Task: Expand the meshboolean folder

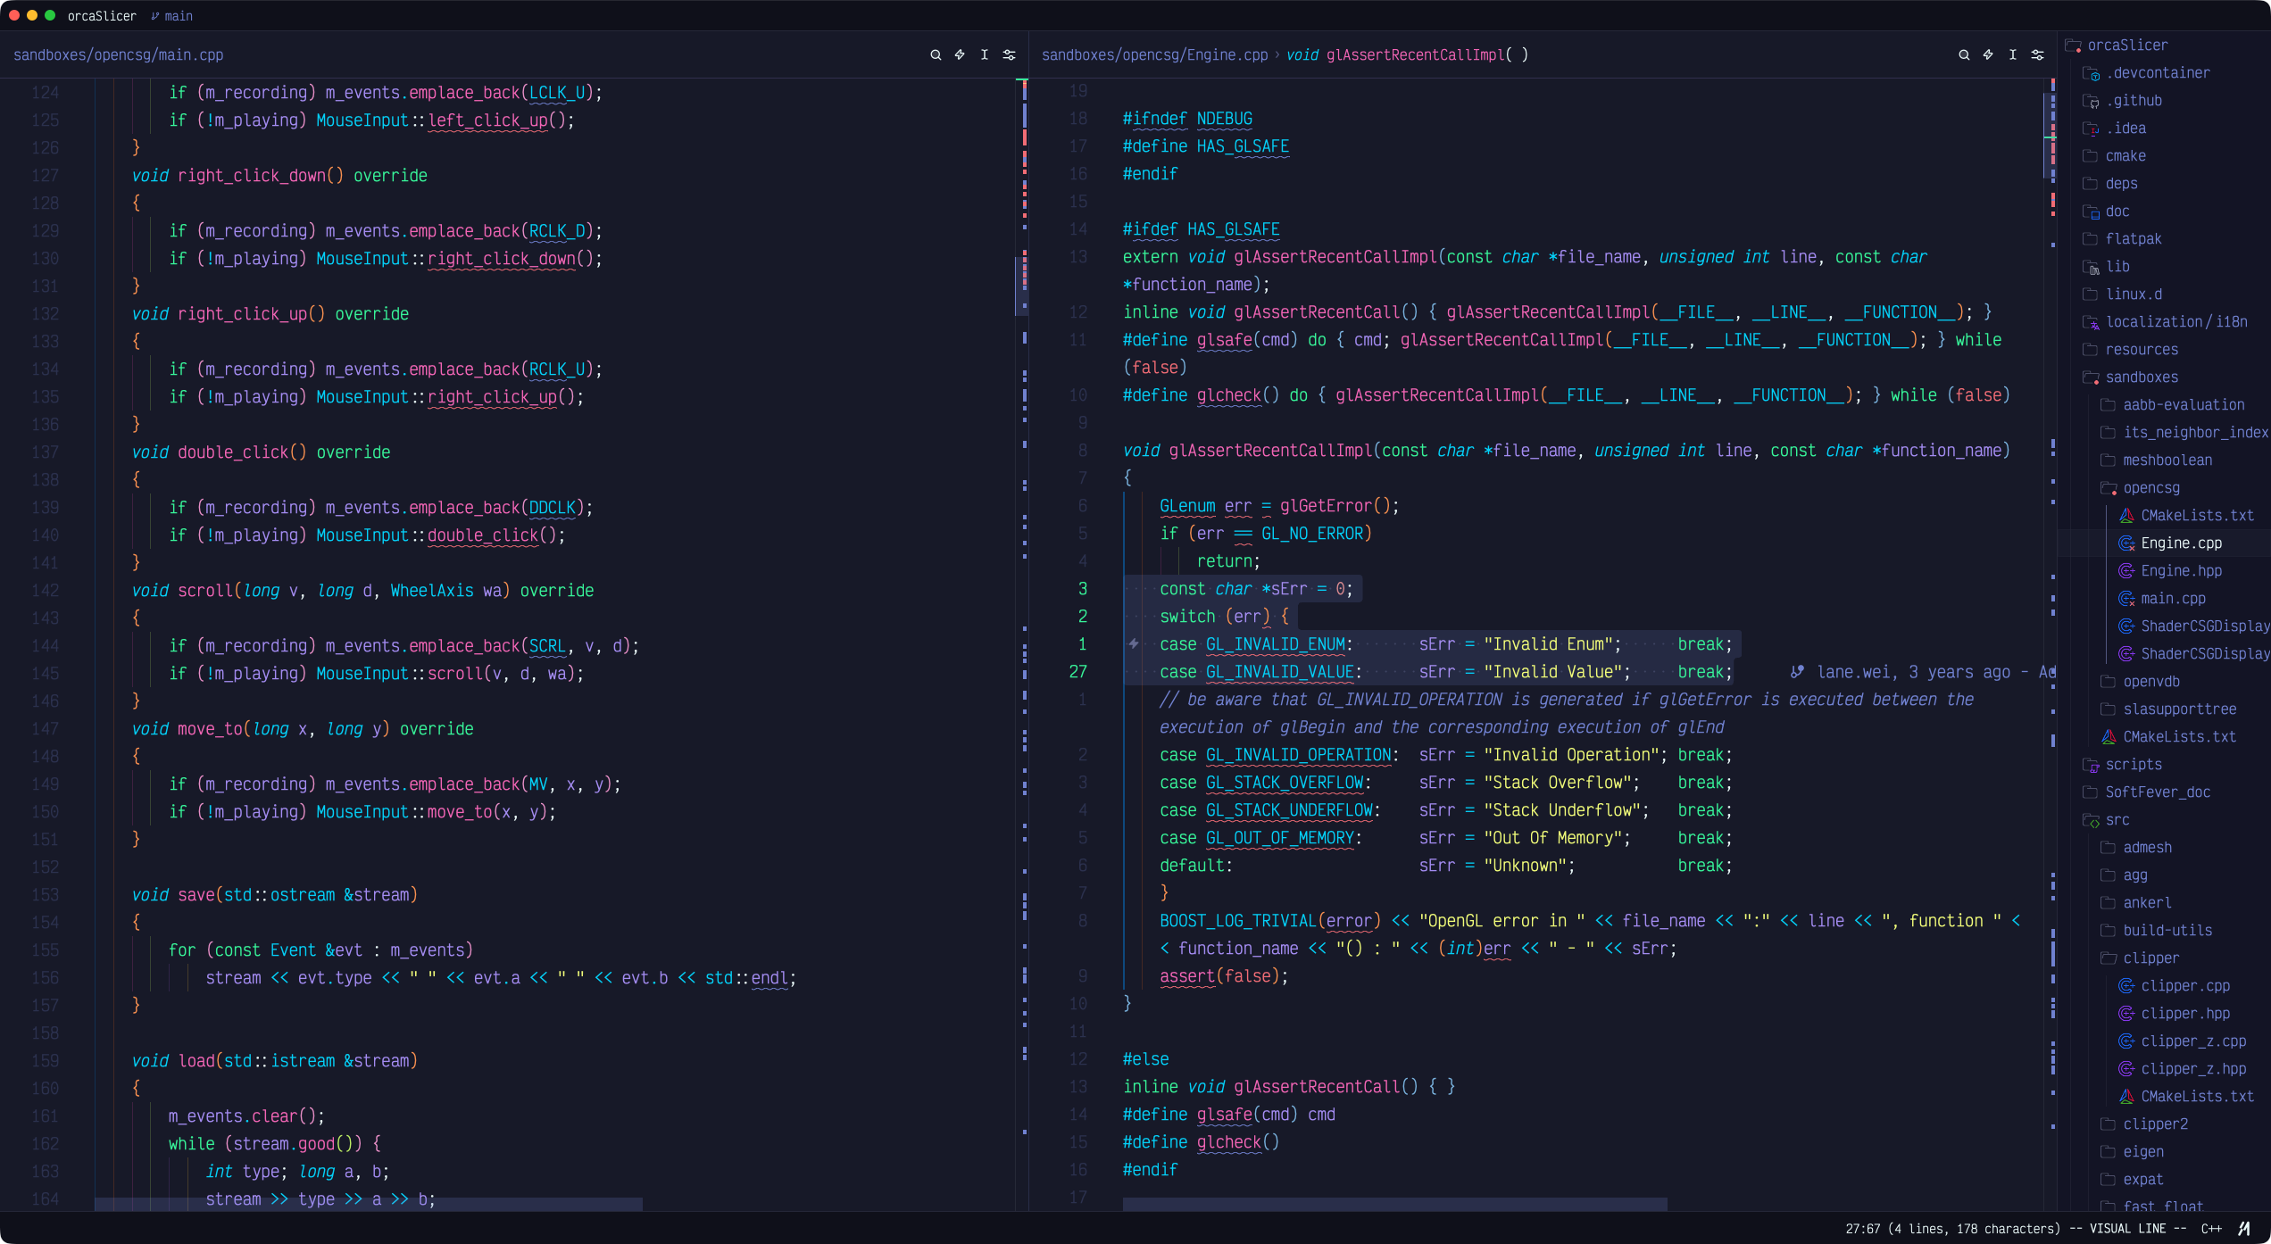Action: pyautogui.click(x=2158, y=460)
